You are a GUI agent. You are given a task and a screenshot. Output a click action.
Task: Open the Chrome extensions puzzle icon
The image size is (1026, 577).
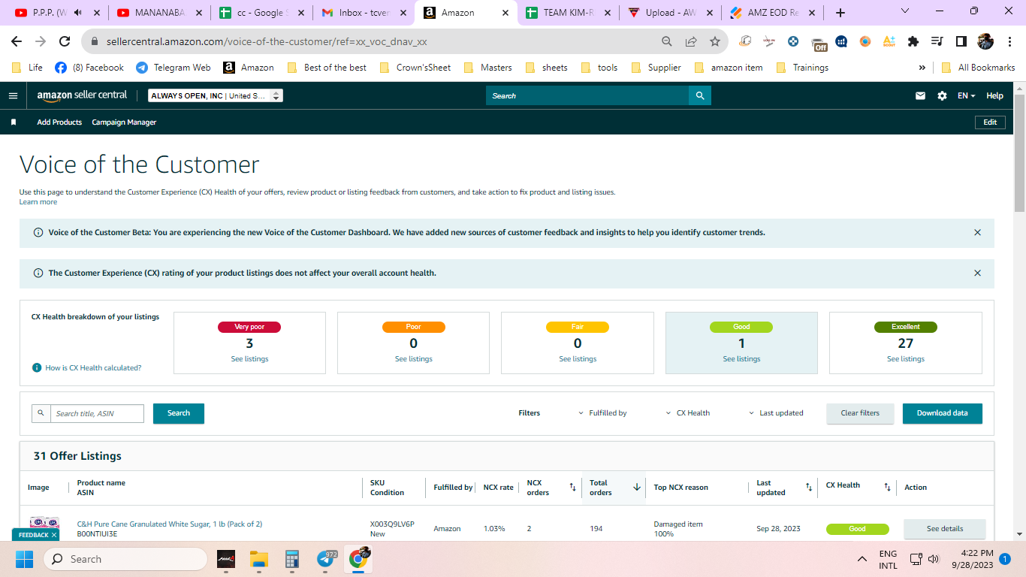[x=913, y=41]
